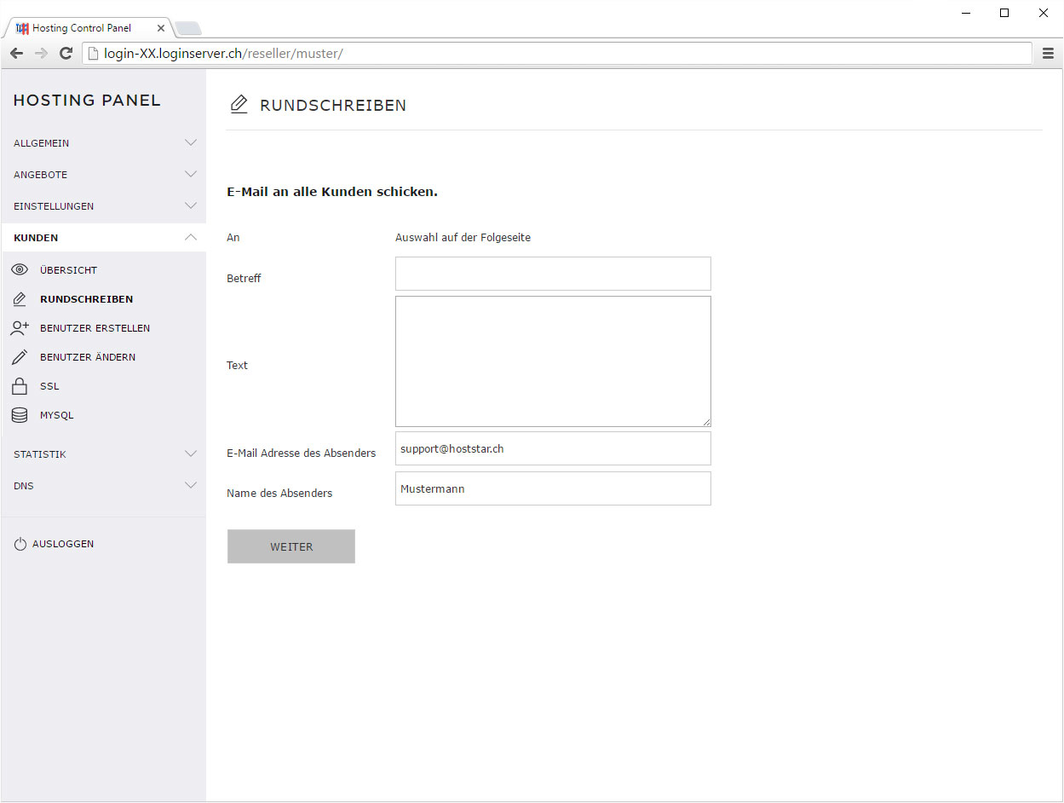This screenshot has width=1064, height=803.
Task: Expand the Angebote section chevron
Action: click(x=191, y=175)
